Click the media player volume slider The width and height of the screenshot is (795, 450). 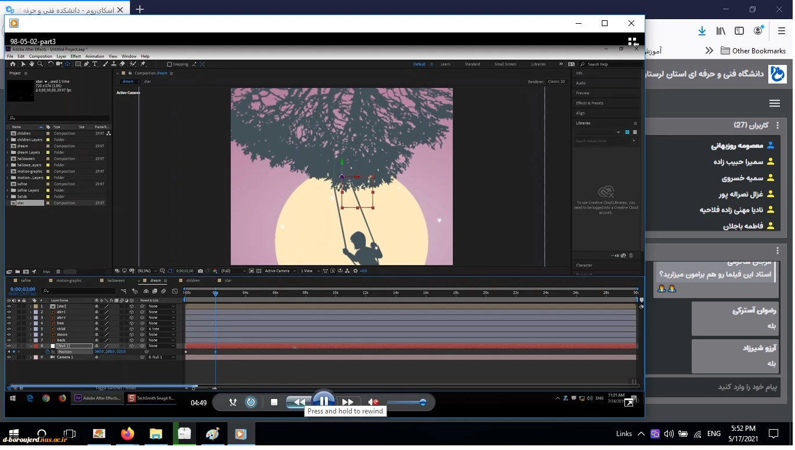click(x=406, y=402)
